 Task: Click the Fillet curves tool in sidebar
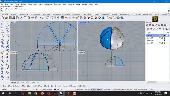(7, 39)
